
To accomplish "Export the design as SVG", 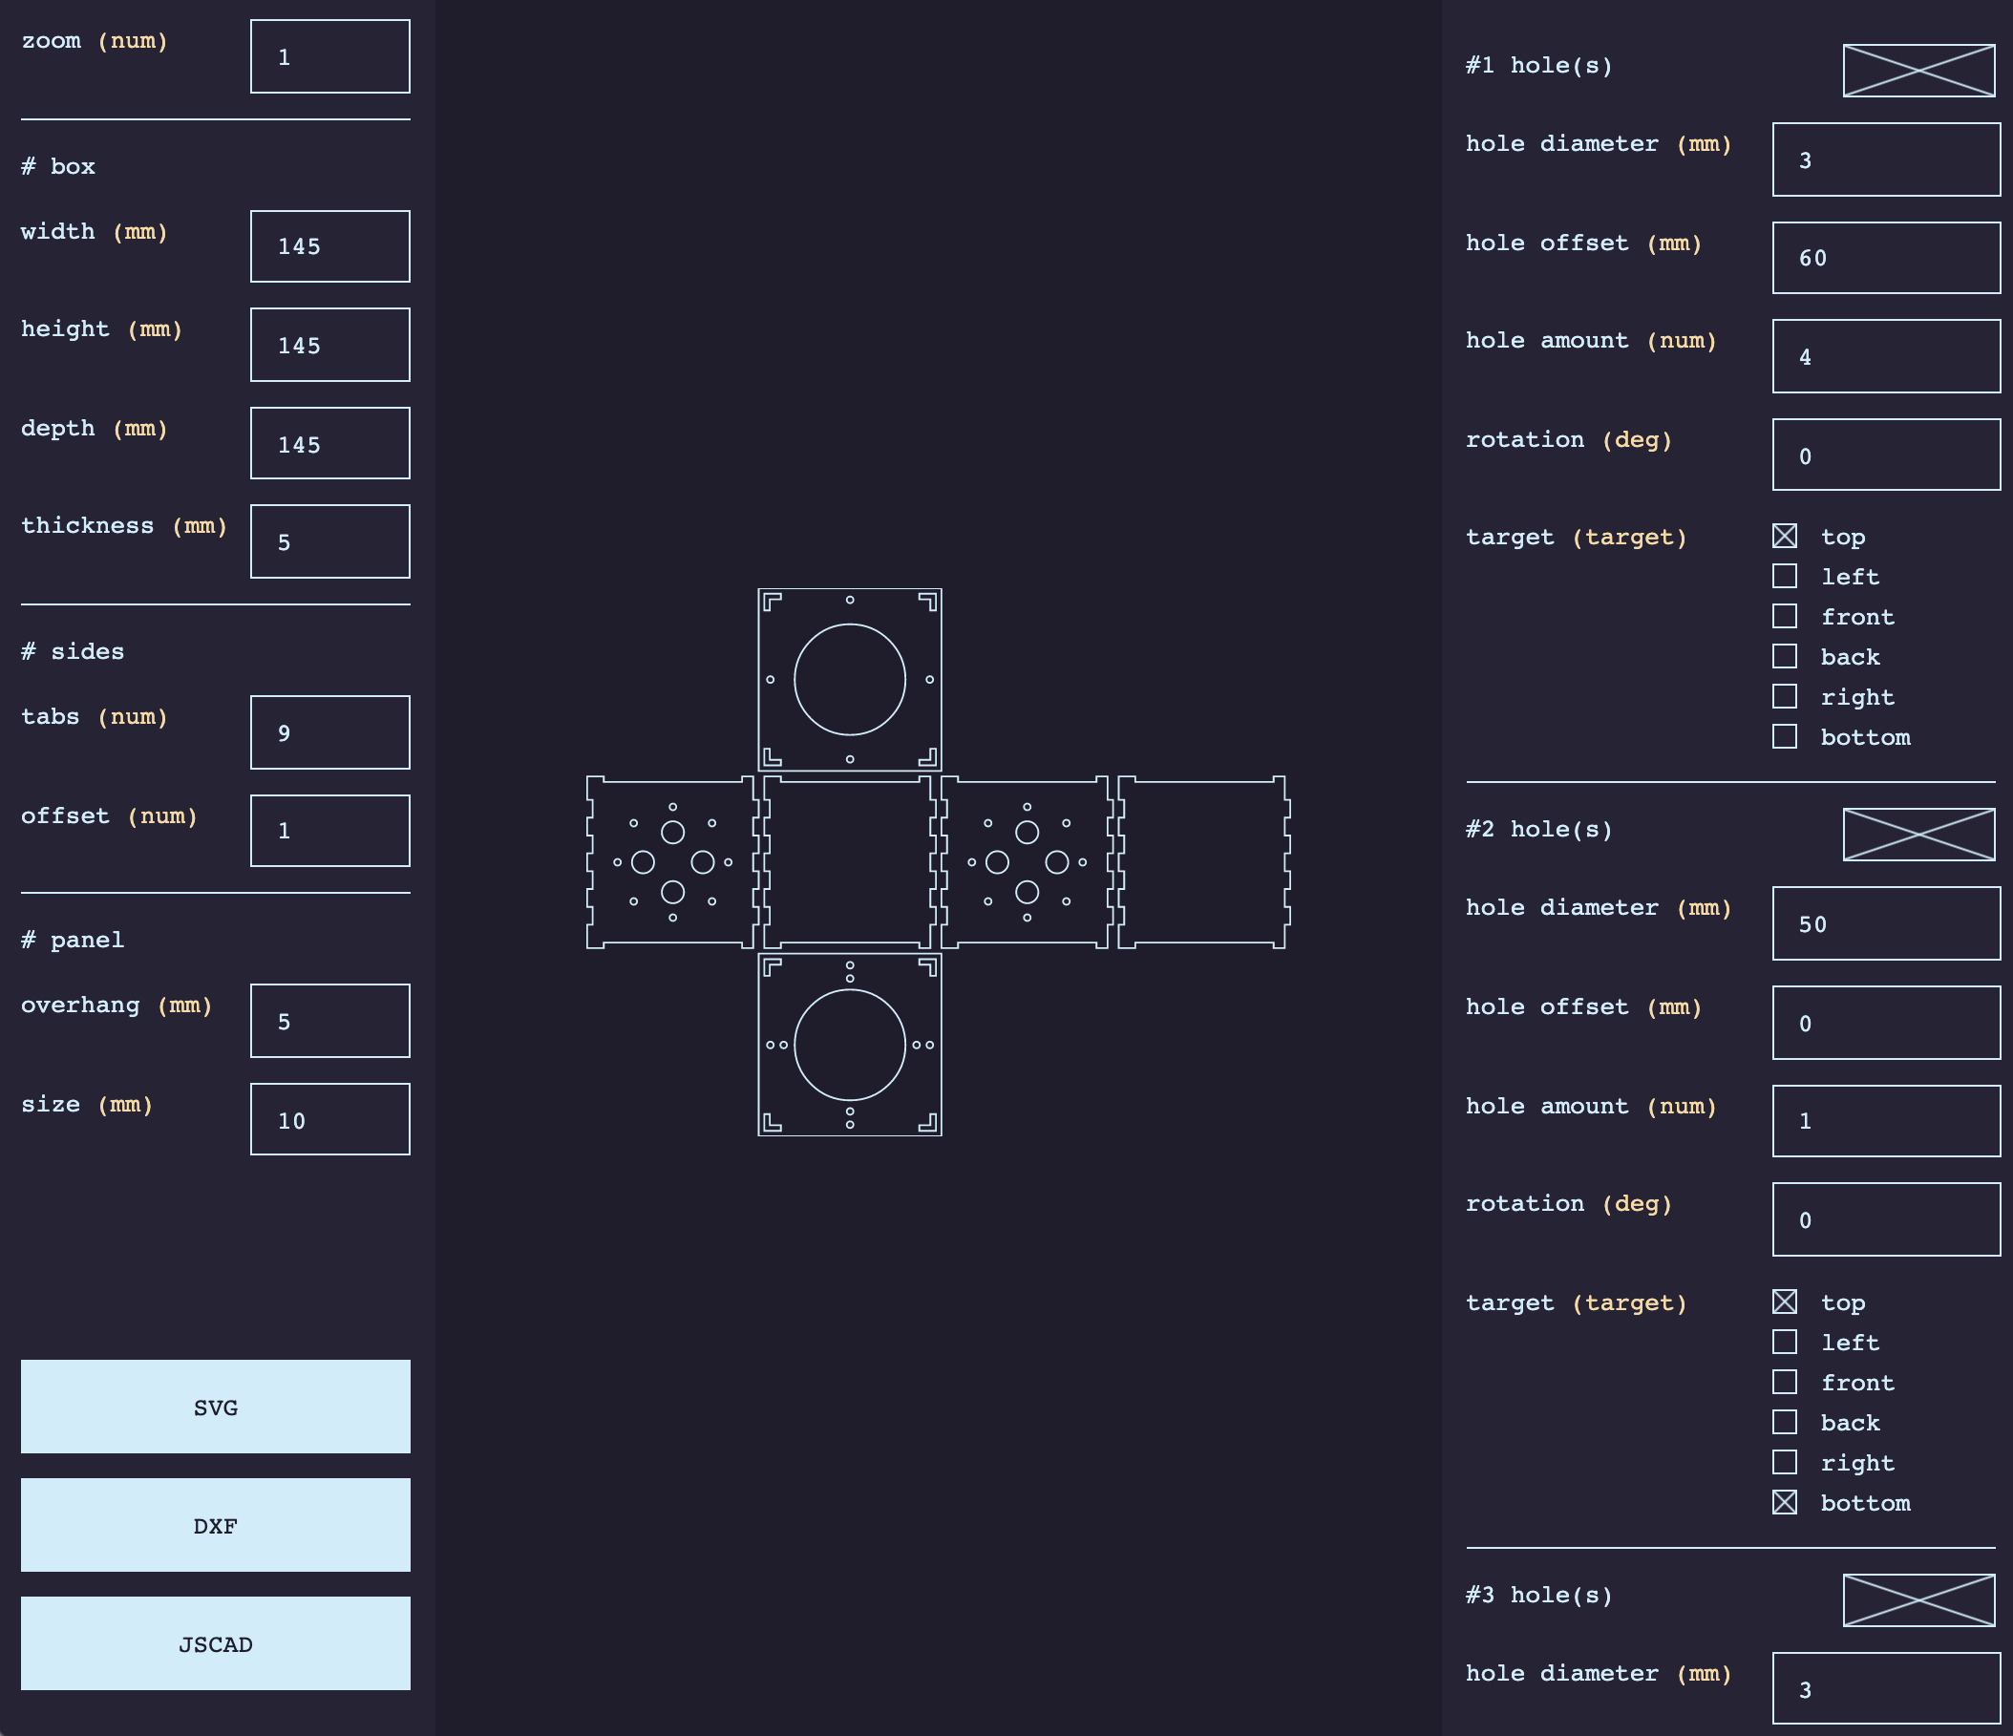I will point(216,1407).
